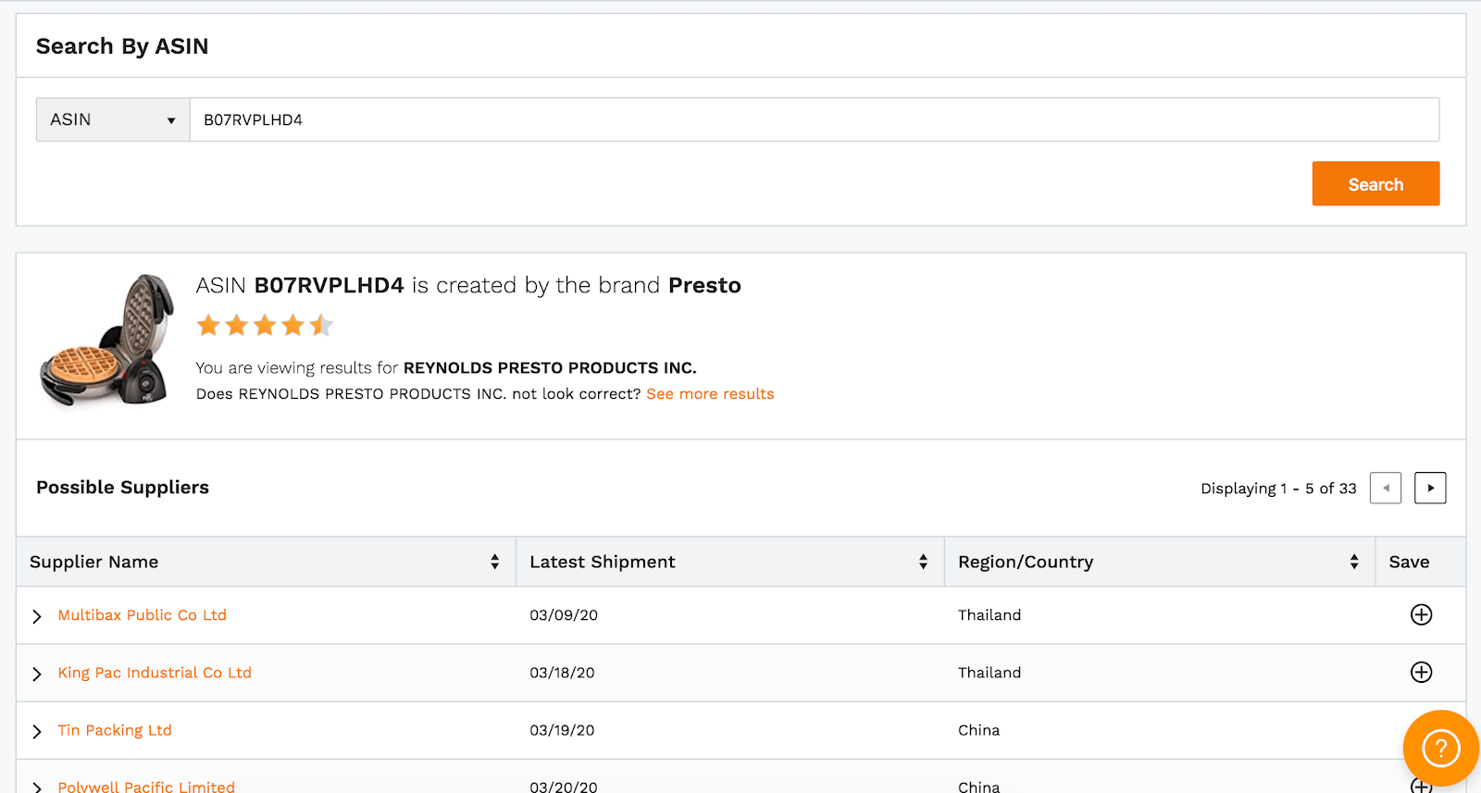
Task: Open See more results link
Action: pos(710,393)
